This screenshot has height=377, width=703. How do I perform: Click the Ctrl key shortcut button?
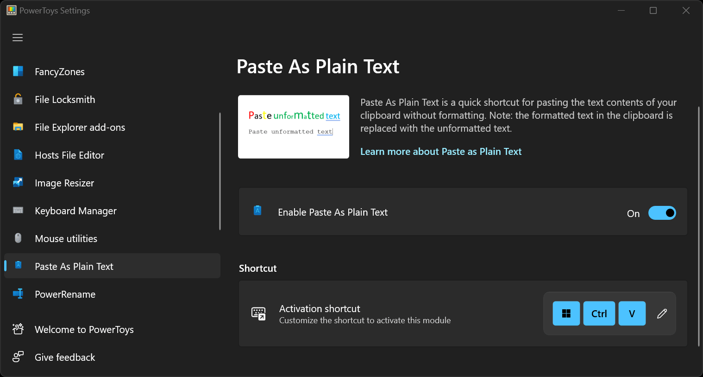[x=599, y=313]
